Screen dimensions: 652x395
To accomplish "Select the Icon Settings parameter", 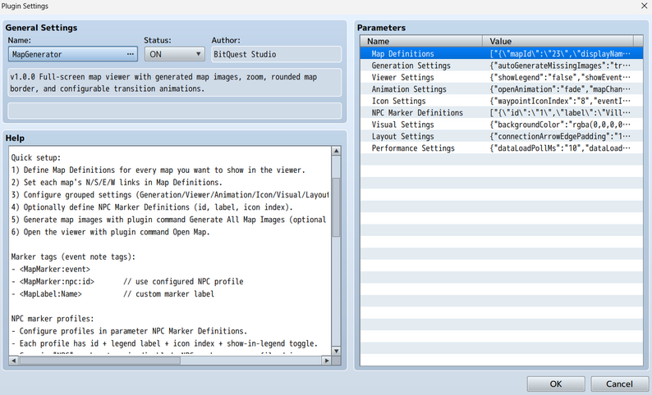I will pyautogui.click(x=502, y=101).
